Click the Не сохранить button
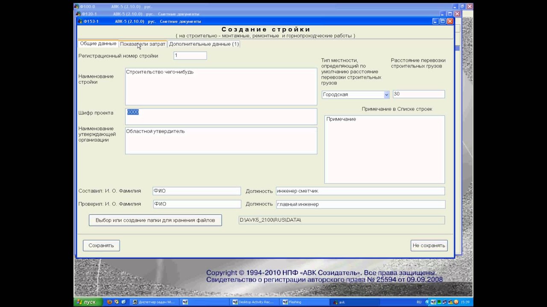547x307 pixels. [429, 245]
